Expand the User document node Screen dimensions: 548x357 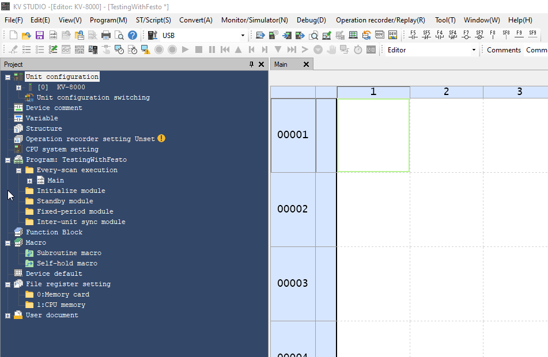[x=7, y=316]
